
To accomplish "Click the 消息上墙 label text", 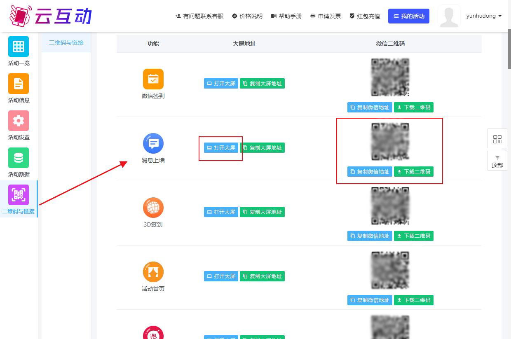I will click(x=153, y=160).
